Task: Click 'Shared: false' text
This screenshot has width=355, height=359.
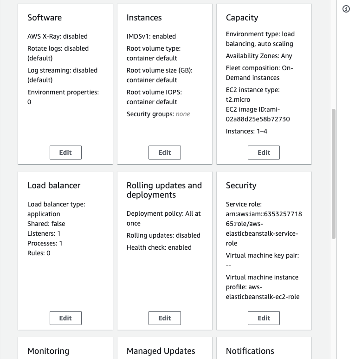Action: 46,224
